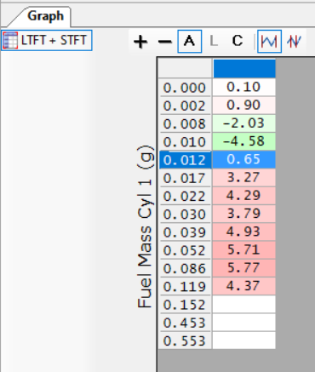Image resolution: width=315 pixels, height=372 pixels.
Task: Open the LTFT + STFT table
Action: pos(47,40)
